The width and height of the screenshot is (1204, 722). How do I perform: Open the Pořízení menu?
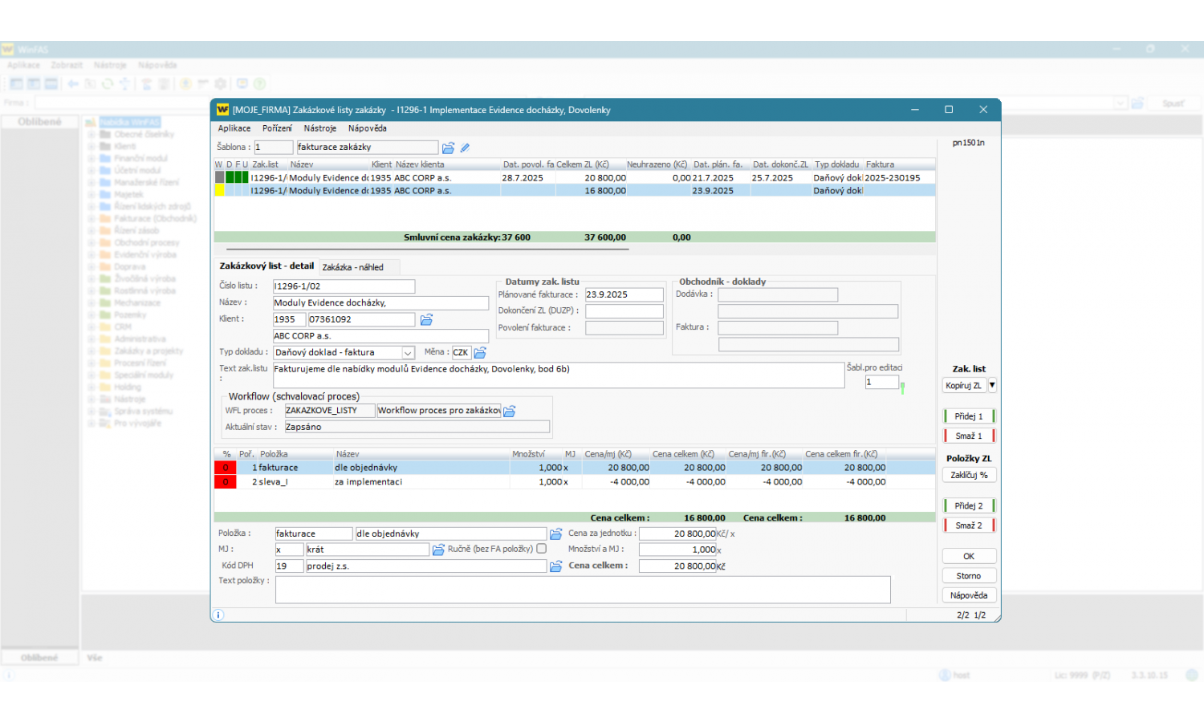coord(277,128)
